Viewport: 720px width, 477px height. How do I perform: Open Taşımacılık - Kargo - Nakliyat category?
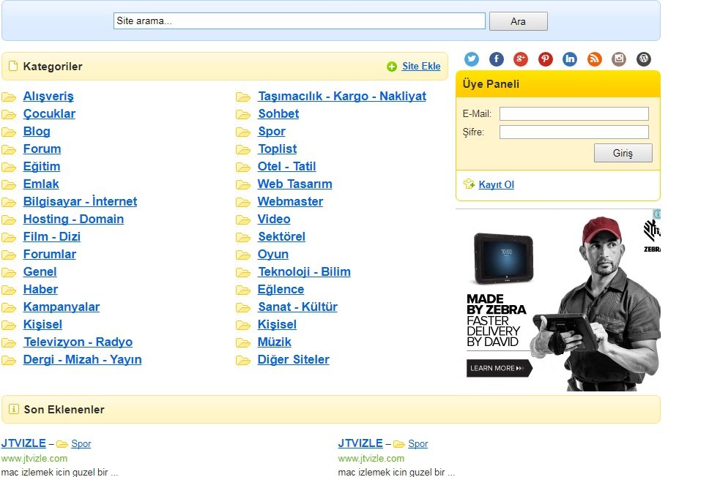pyautogui.click(x=342, y=97)
